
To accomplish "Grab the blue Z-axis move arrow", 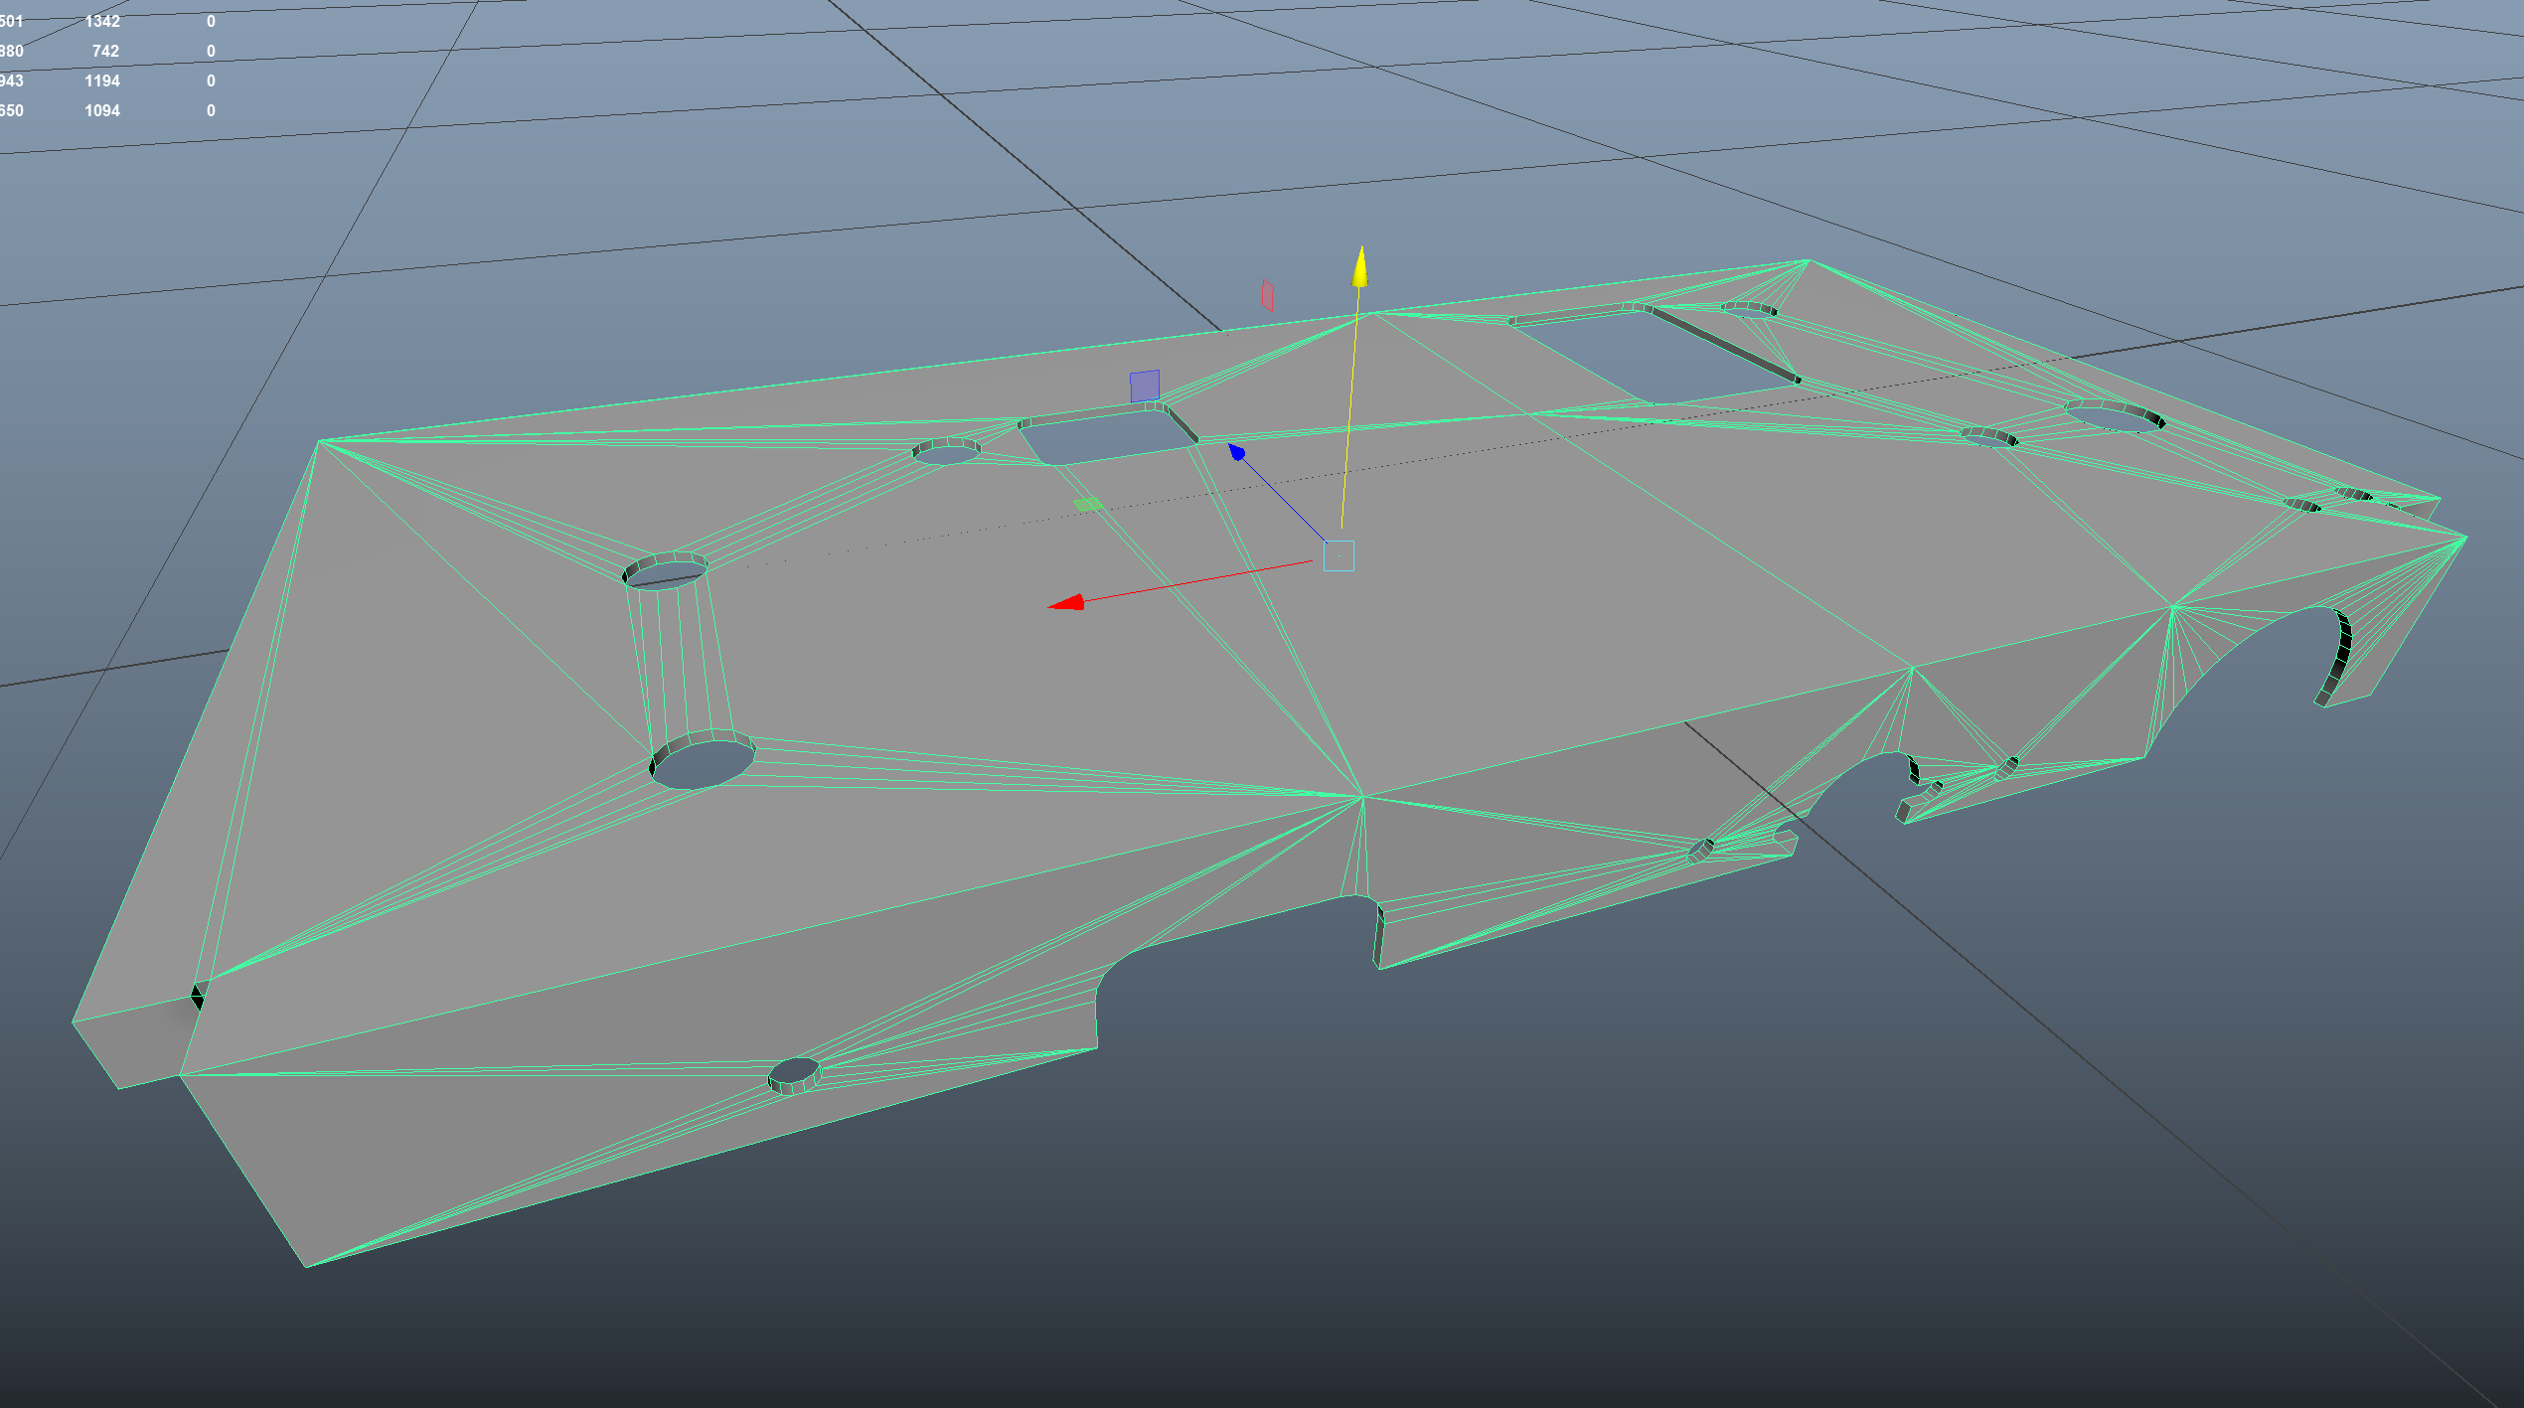I will (1236, 452).
